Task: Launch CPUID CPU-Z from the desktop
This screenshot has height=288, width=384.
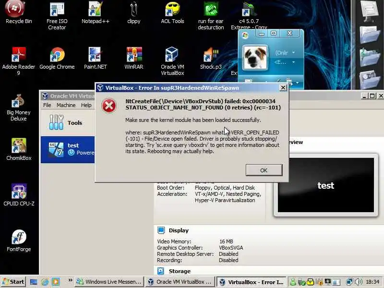Action: pyautogui.click(x=19, y=194)
